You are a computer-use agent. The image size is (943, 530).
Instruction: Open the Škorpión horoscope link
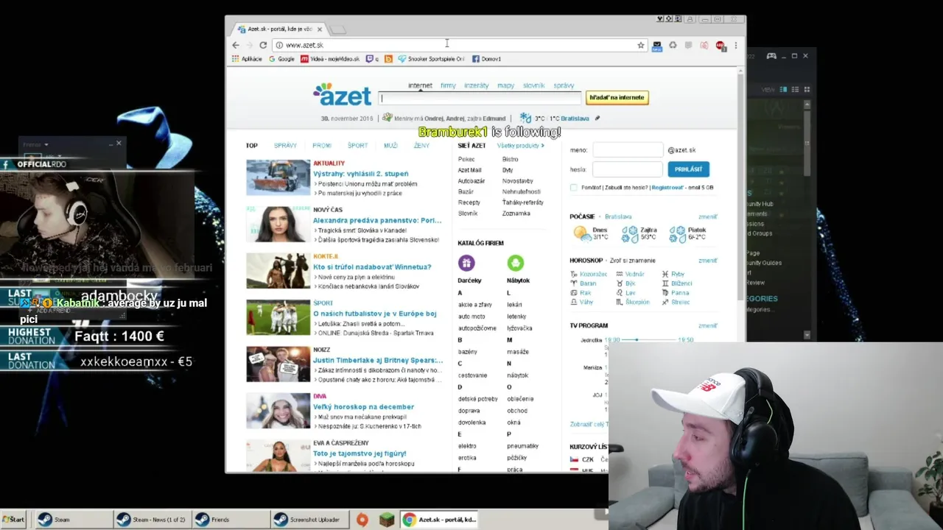pyautogui.click(x=637, y=302)
